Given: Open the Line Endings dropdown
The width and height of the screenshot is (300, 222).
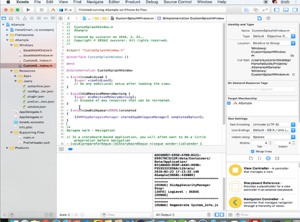Looking at the screenshot, I should 273,130.
